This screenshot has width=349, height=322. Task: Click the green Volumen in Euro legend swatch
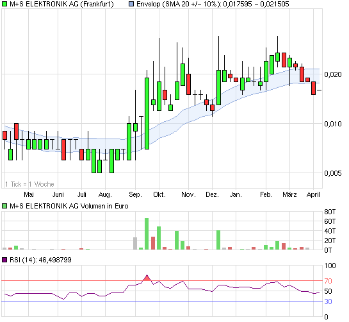tap(4, 206)
